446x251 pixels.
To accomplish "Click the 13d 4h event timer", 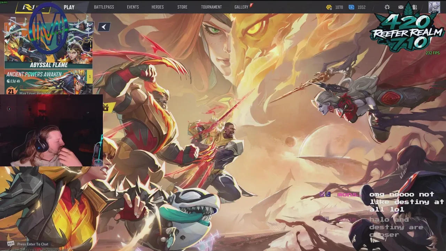I will [x=13, y=81].
